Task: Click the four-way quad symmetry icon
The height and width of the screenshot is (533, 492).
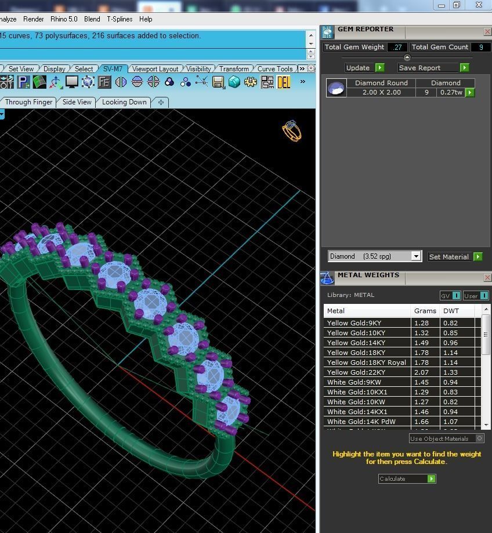Action: point(153,82)
